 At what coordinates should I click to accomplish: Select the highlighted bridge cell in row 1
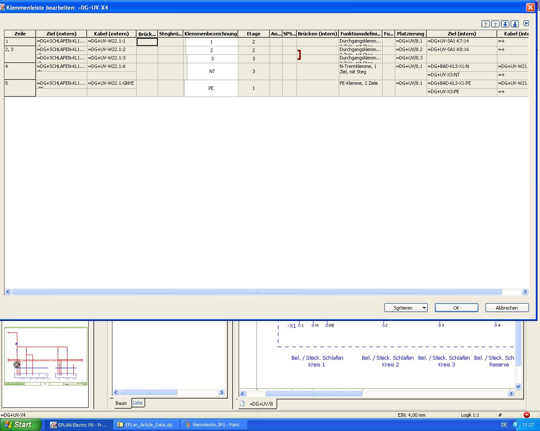[147, 42]
